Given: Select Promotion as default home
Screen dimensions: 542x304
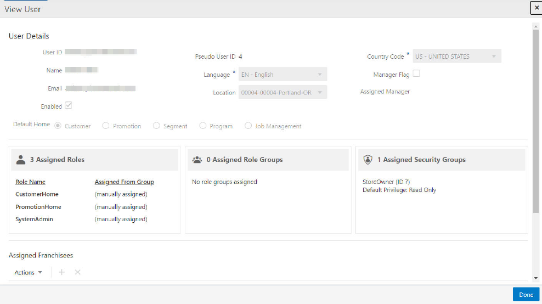Looking at the screenshot, I should point(106,126).
